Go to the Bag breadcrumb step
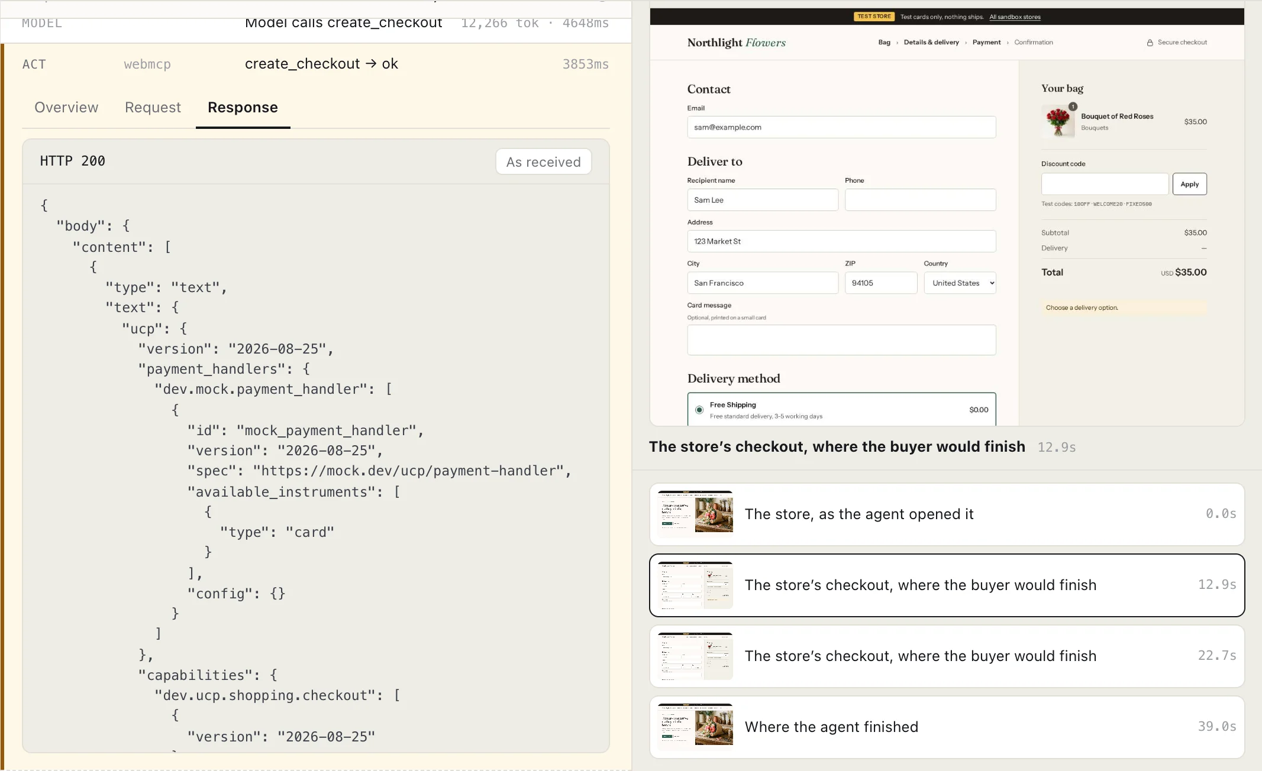1262x771 pixels. point(884,43)
